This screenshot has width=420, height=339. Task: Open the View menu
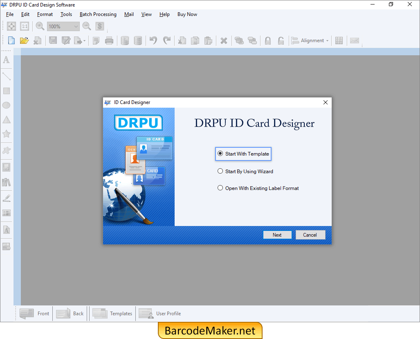[x=146, y=14]
